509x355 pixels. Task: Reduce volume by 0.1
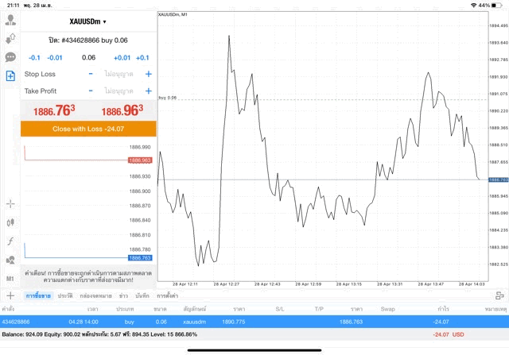coord(34,57)
